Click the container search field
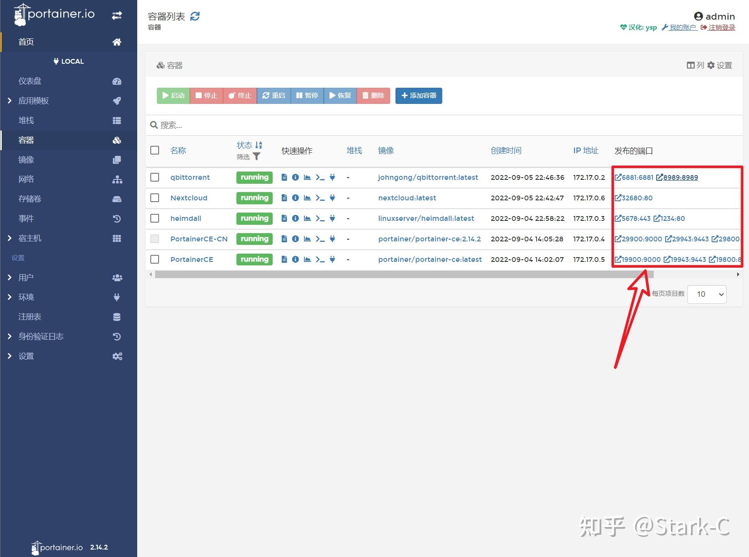Viewport: 749px width, 557px height. pos(306,125)
